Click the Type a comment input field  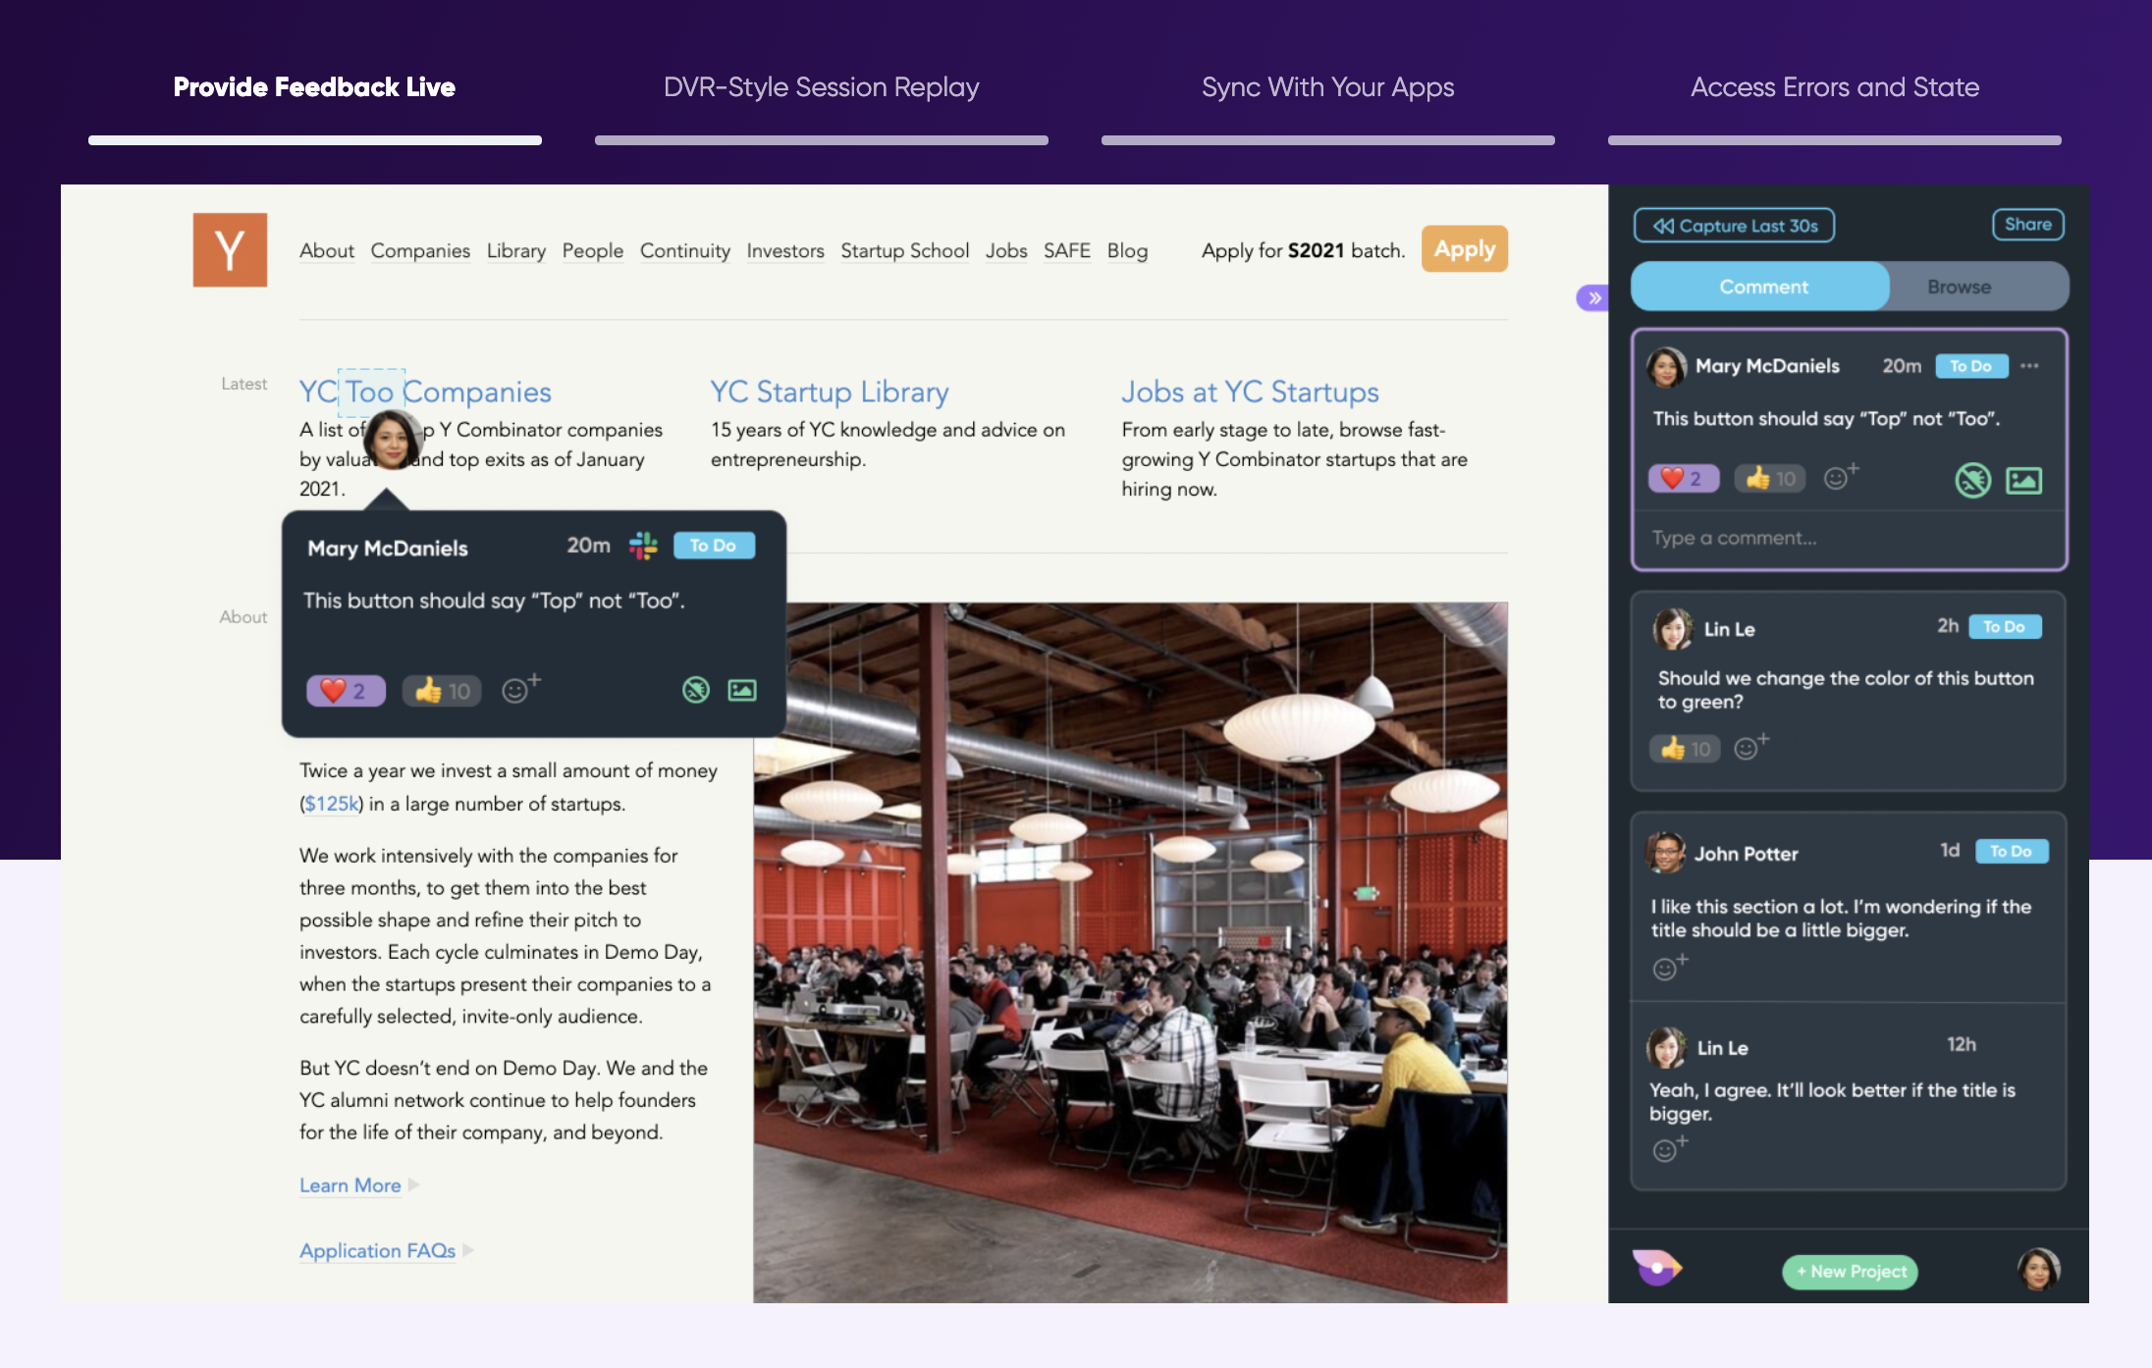point(1849,538)
